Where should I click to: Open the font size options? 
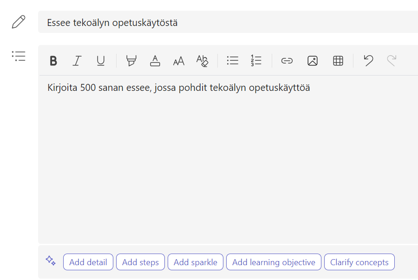pyautogui.click(x=179, y=61)
